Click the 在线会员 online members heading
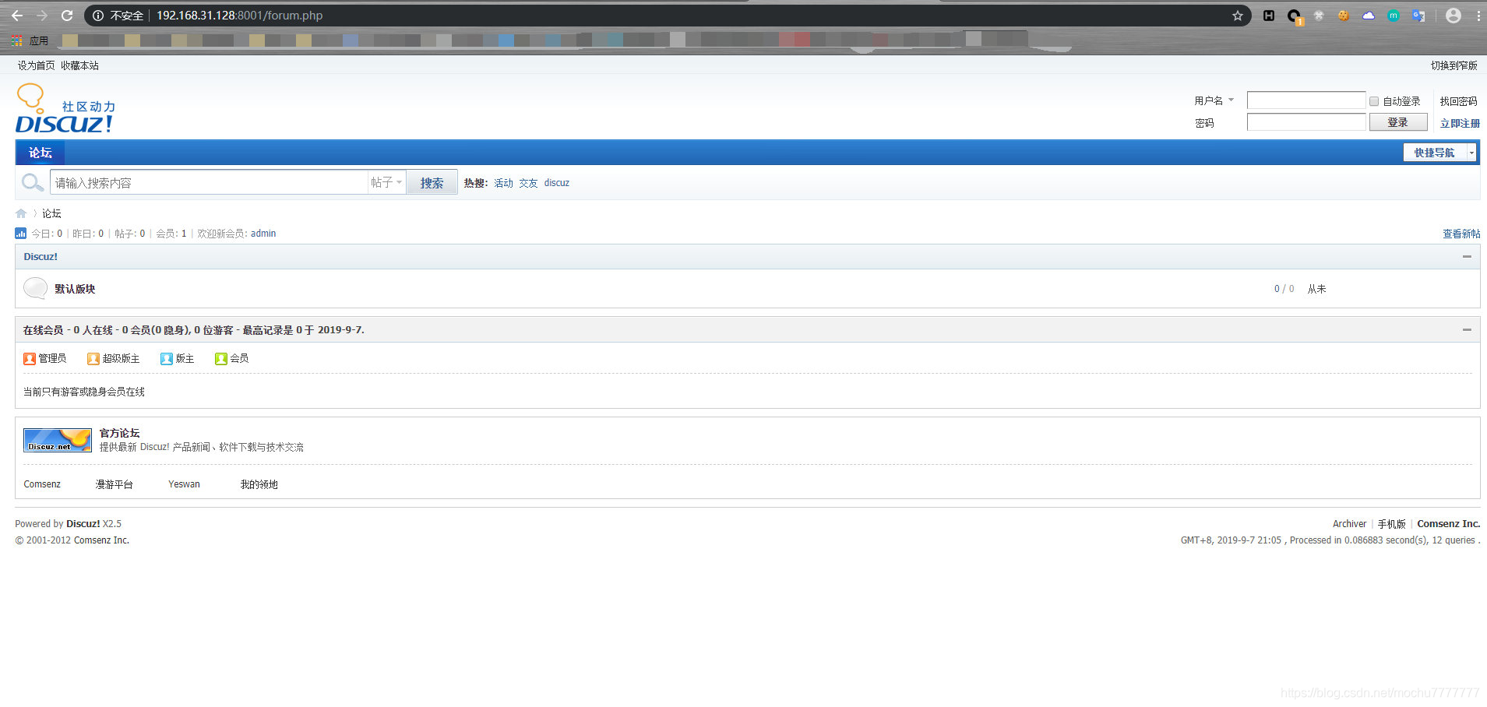 point(43,330)
